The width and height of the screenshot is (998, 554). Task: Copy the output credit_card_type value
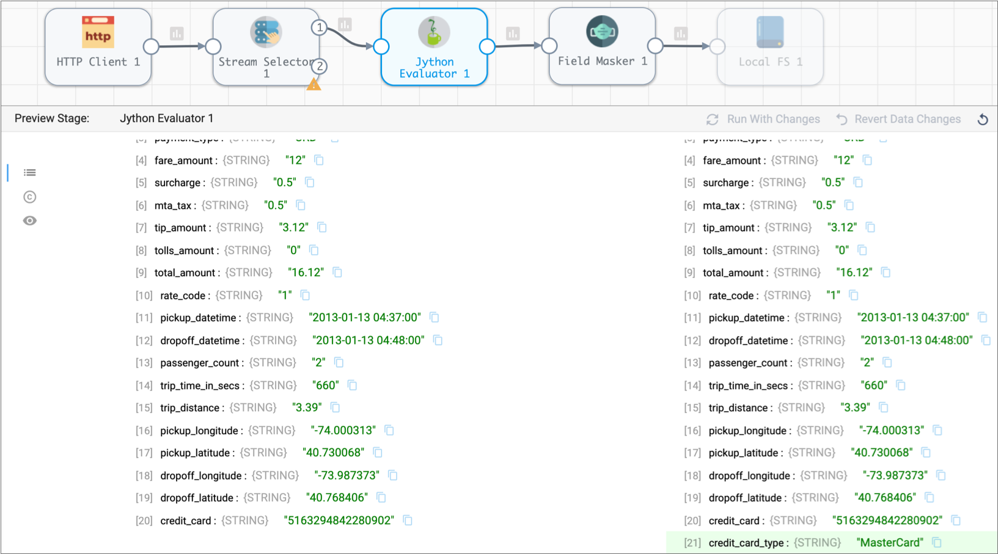[x=937, y=542]
